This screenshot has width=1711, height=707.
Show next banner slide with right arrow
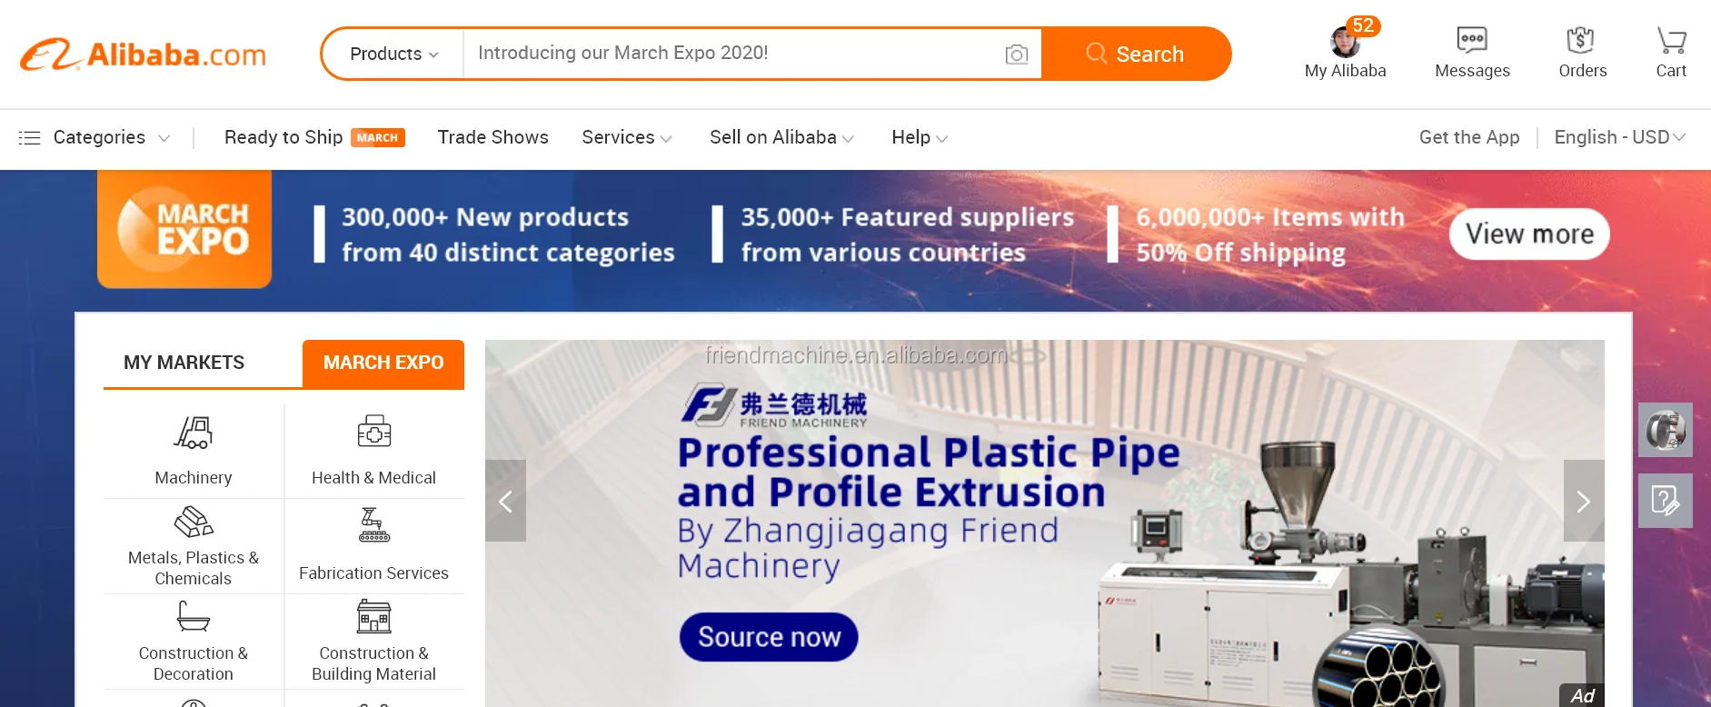(1584, 501)
